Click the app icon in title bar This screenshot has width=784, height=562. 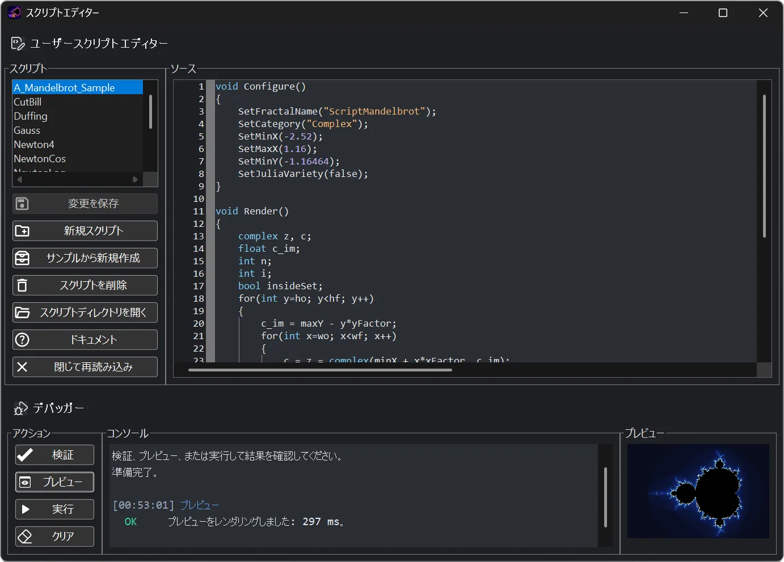click(14, 12)
